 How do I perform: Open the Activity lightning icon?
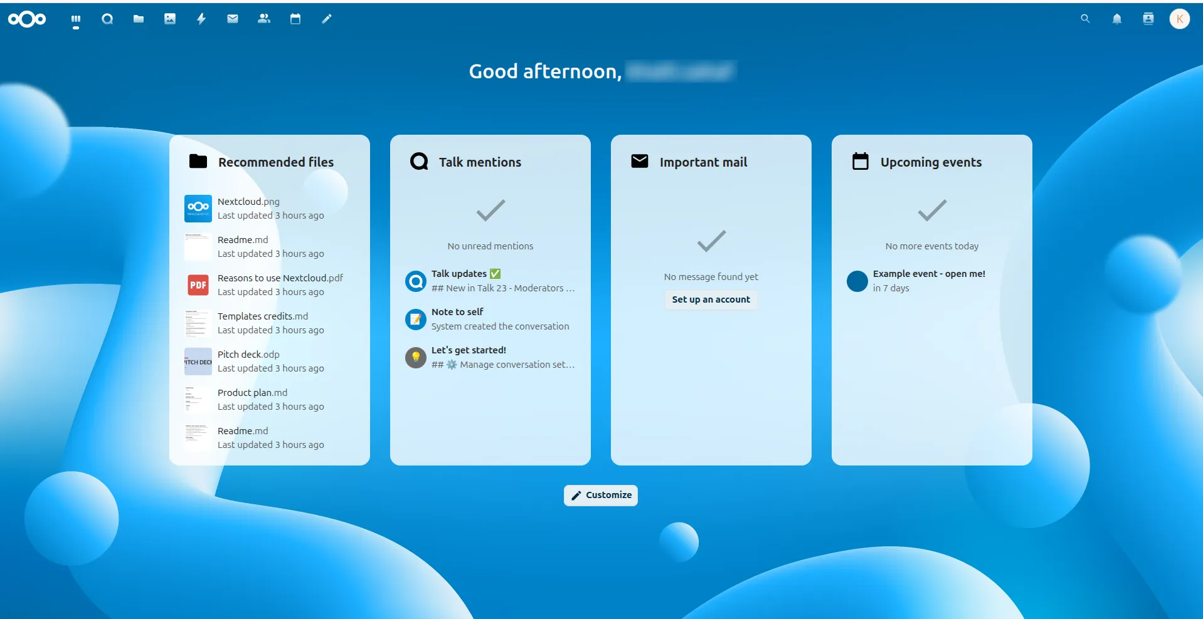[201, 19]
